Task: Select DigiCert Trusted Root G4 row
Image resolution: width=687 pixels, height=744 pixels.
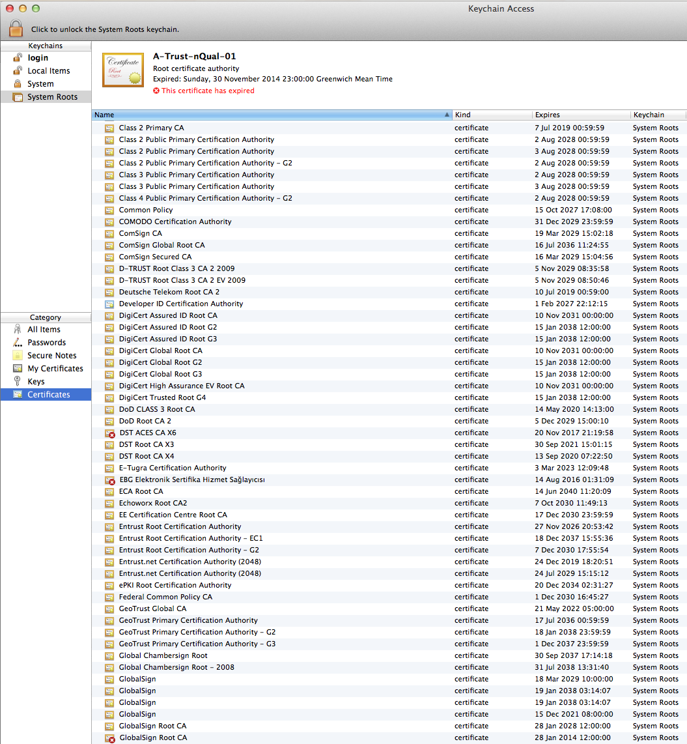Action: (389, 397)
